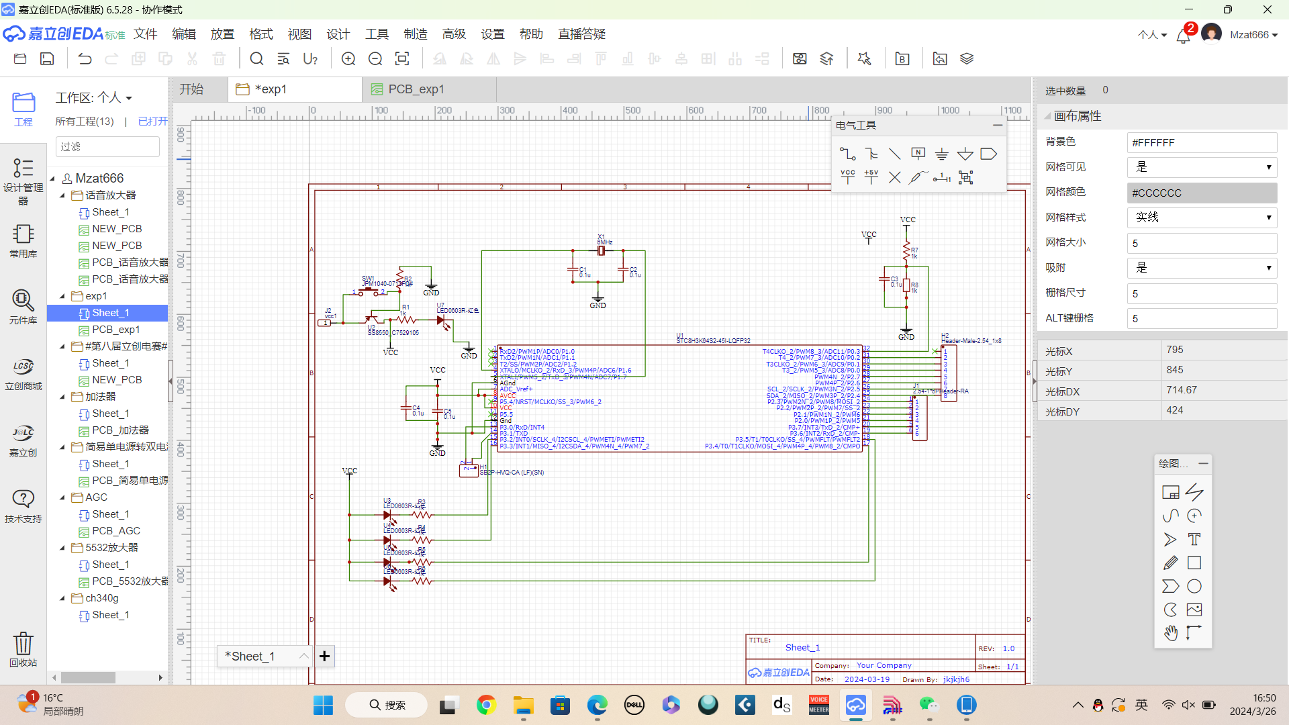Select the GND symbol tool

tap(942, 154)
